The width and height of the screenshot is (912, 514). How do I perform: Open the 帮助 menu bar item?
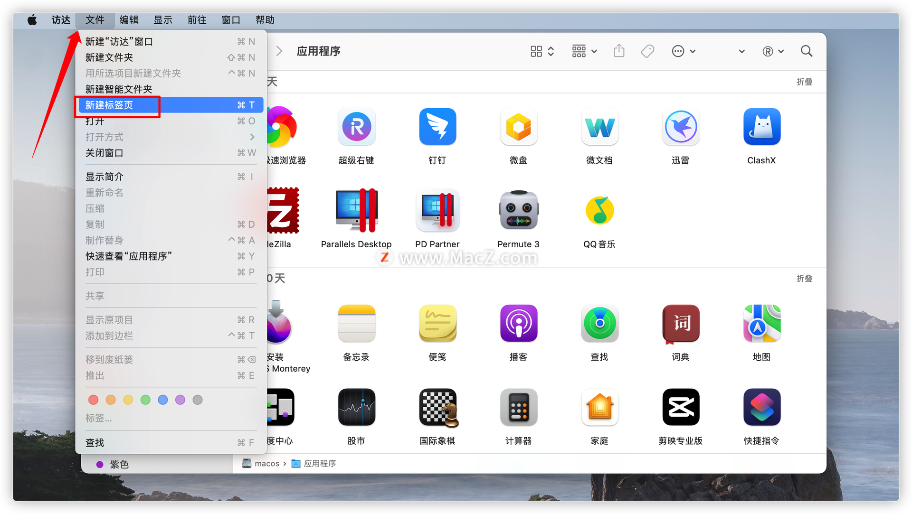(265, 20)
